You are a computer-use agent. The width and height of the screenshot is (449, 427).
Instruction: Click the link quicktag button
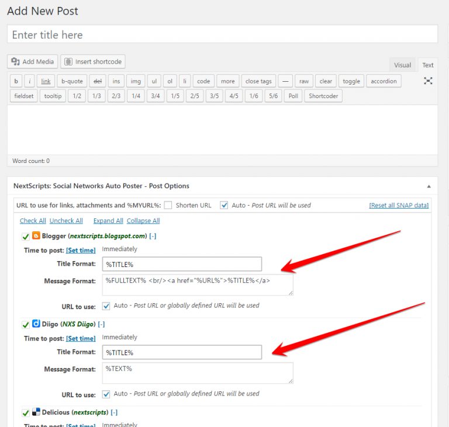46,81
